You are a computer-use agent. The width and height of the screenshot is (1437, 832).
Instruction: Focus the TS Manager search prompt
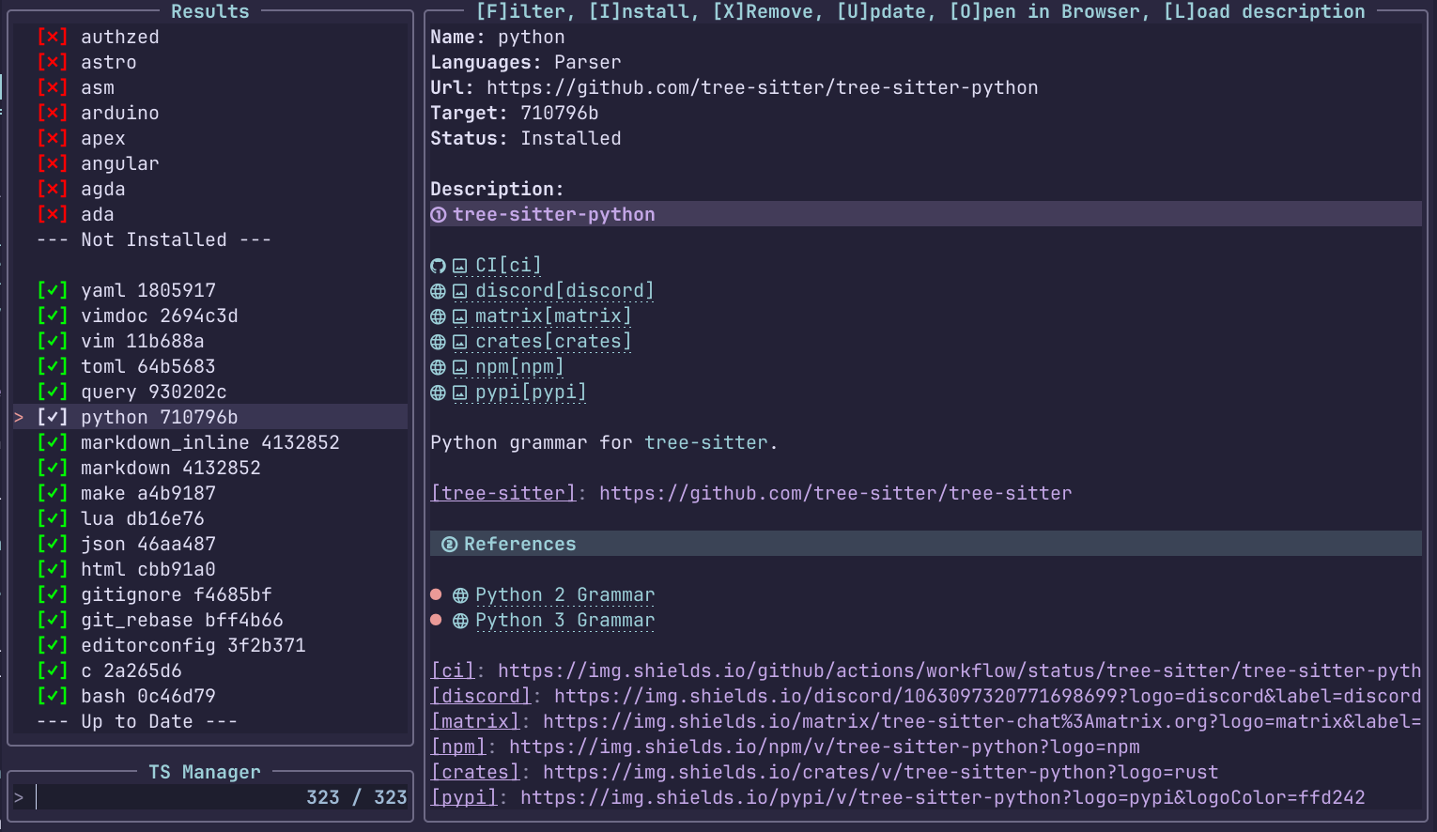pos(169,798)
